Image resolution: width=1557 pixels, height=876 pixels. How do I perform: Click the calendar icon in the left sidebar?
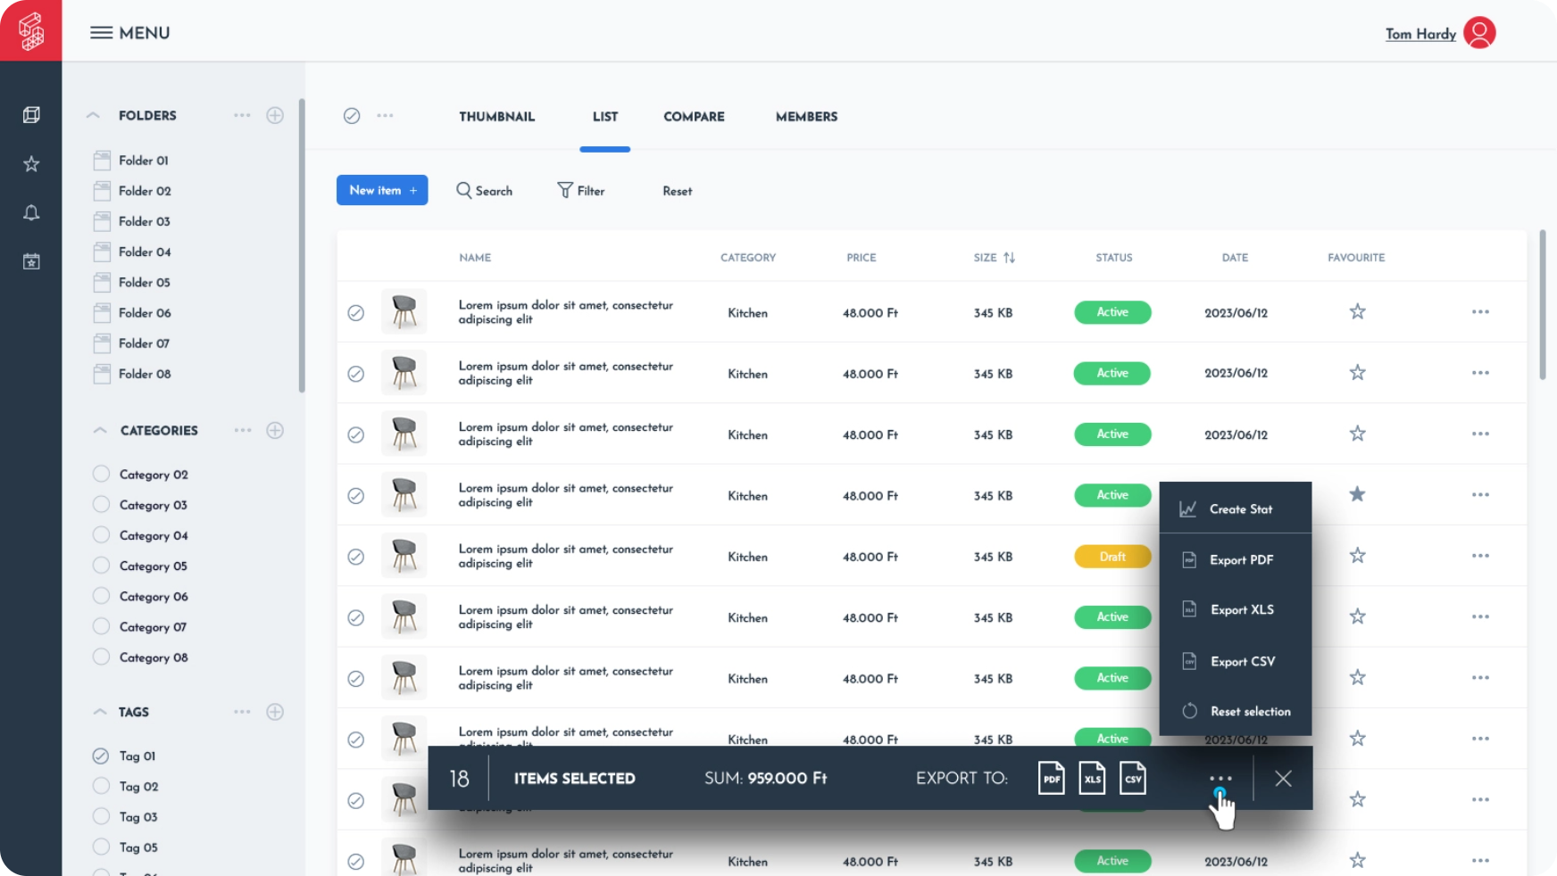tap(31, 261)
